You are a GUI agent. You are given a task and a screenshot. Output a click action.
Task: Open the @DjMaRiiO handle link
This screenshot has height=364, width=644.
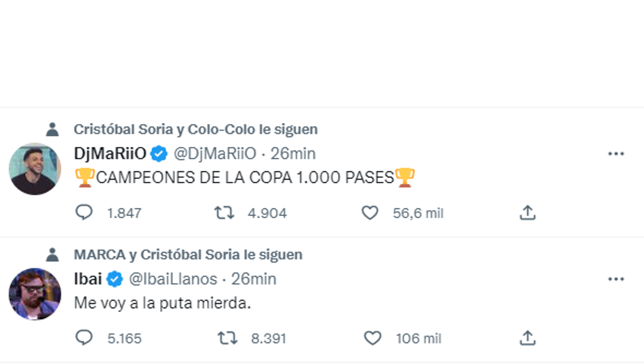coord(215,154)
